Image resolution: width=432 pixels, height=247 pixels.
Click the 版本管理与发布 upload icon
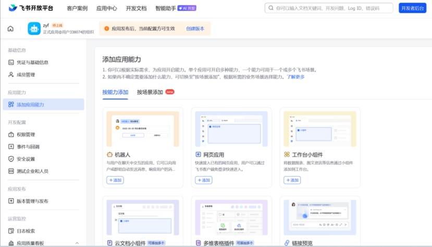click(x=11, y=201)
